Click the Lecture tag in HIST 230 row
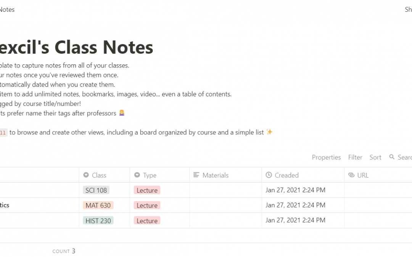This screenshot has width=412, height=257. [x=147, y=220]
